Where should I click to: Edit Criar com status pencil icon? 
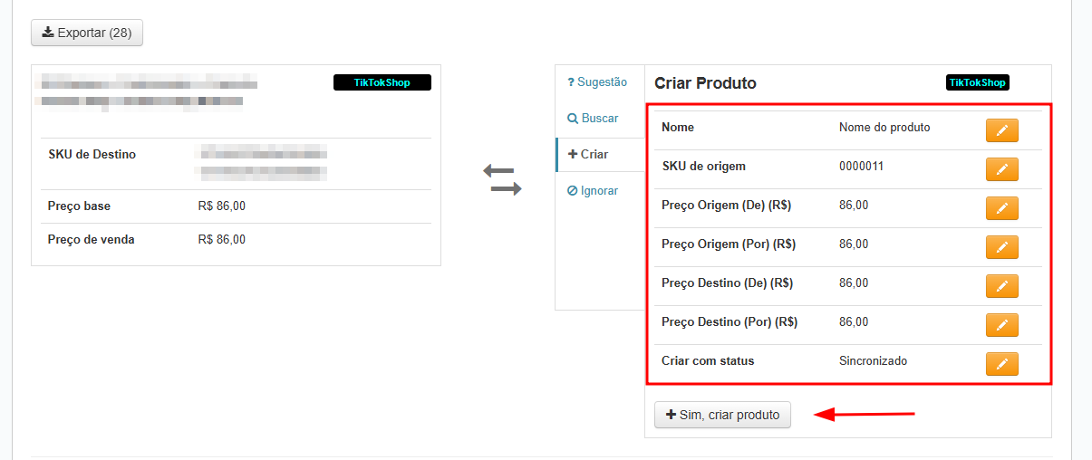coord(1001,364)
